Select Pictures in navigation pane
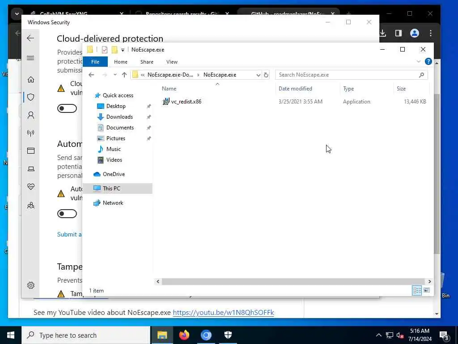Viewport: 458px width, 344px height. (116, 138)
